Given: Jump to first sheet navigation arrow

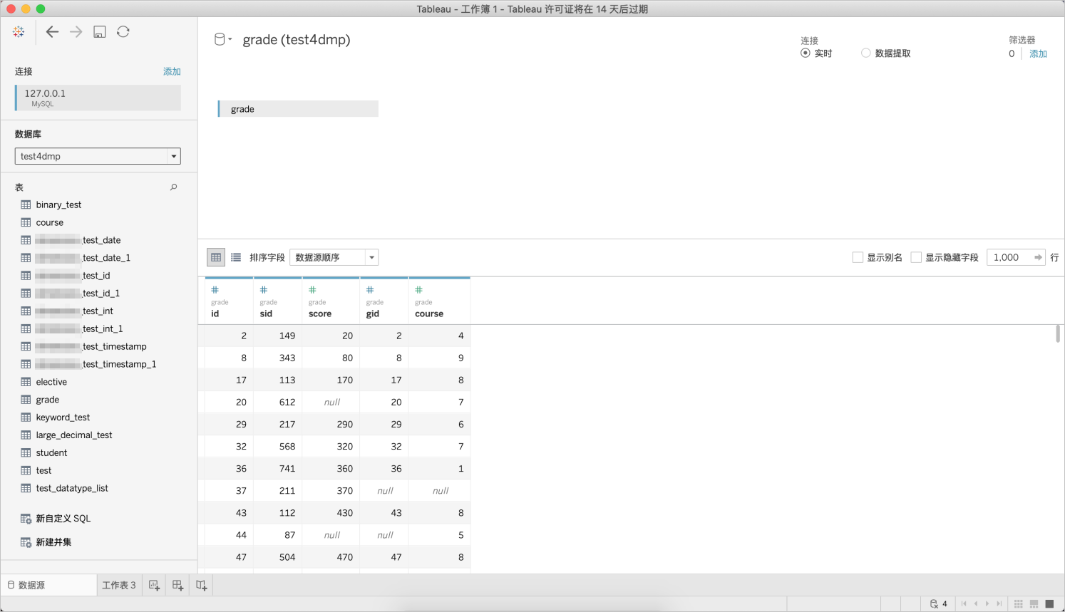Looking at the screenshot, I should point(964,603).
